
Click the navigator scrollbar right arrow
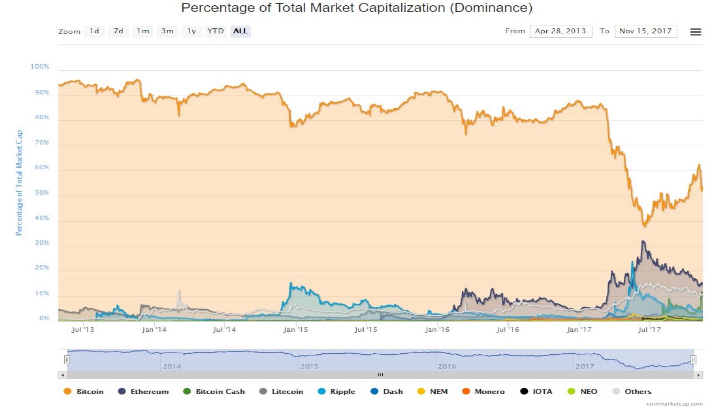pyautogui.click(x=698, y=375)
